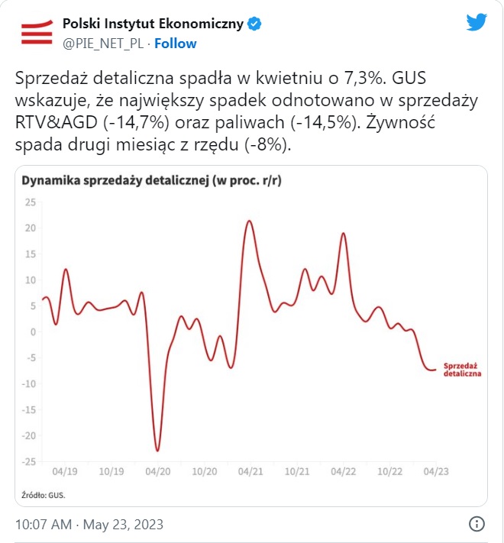The width and height of the screenshot is (504, 543).
Task: Click the @PIE_NET_PL handle
Action: 102,44
